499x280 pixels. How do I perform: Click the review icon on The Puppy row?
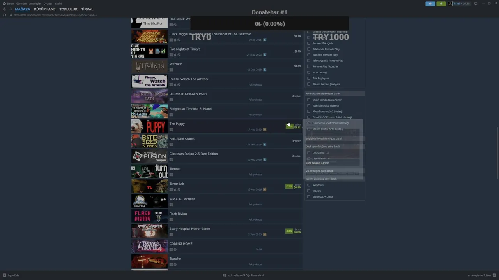click(x=265, y=129)
